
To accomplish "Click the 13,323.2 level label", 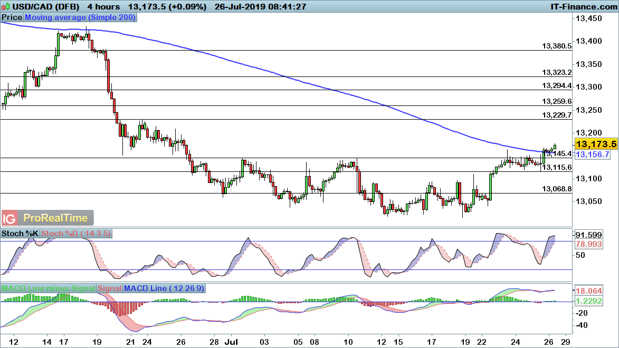I will click(557, 73).
